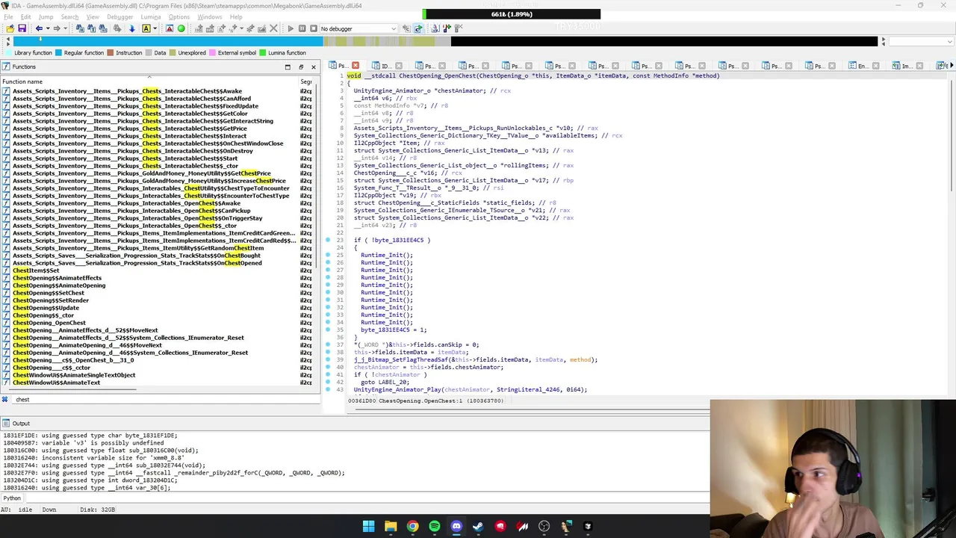This screenshot has width=956, height=538.
Task: Open the Debugger menu
Action: pyautogui.click(x=119, y=16)
